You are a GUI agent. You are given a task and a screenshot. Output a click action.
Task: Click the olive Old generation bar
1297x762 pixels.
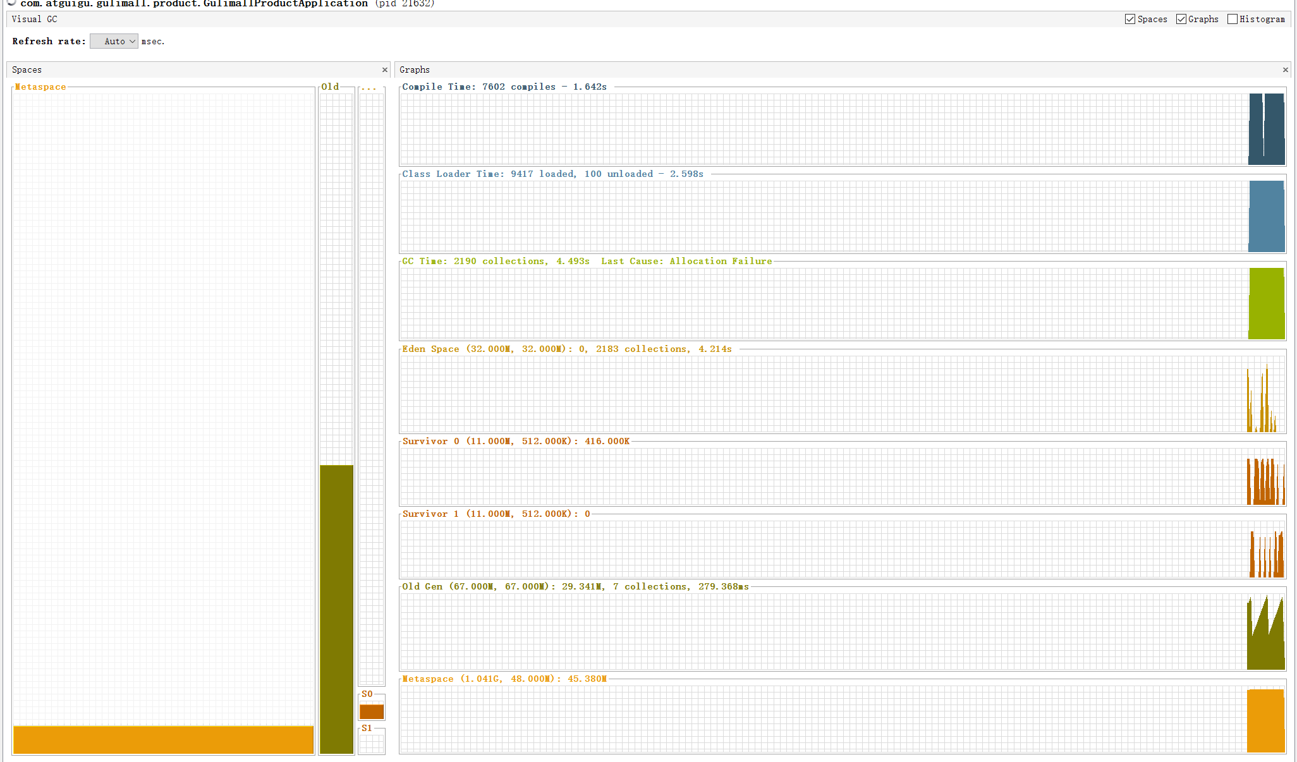coord(336,608)
